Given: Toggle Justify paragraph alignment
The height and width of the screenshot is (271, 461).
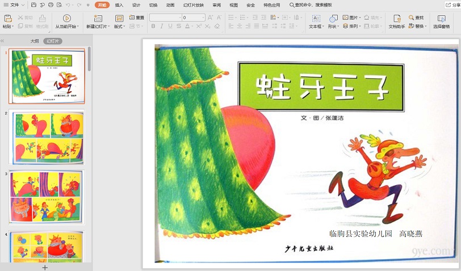Looking at the screenshot, I should tap(257, 26).
